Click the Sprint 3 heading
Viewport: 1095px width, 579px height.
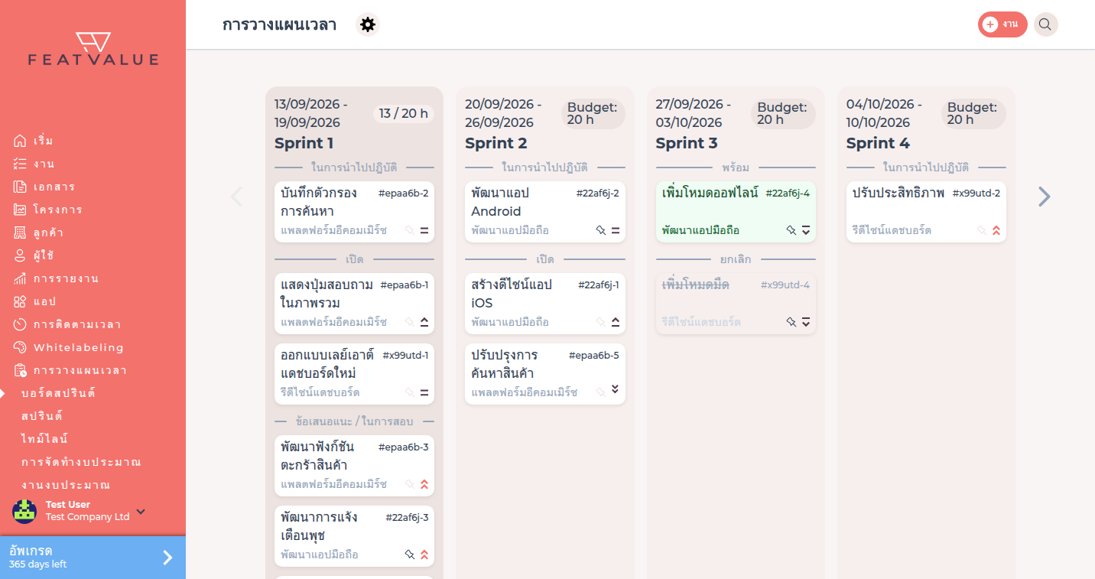point(687,143)
